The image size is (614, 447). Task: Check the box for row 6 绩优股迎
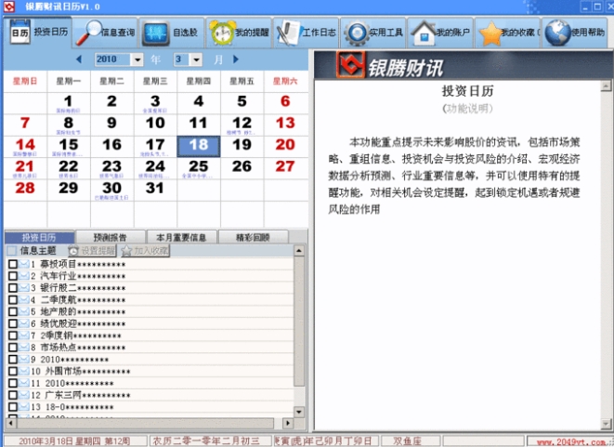12,323
